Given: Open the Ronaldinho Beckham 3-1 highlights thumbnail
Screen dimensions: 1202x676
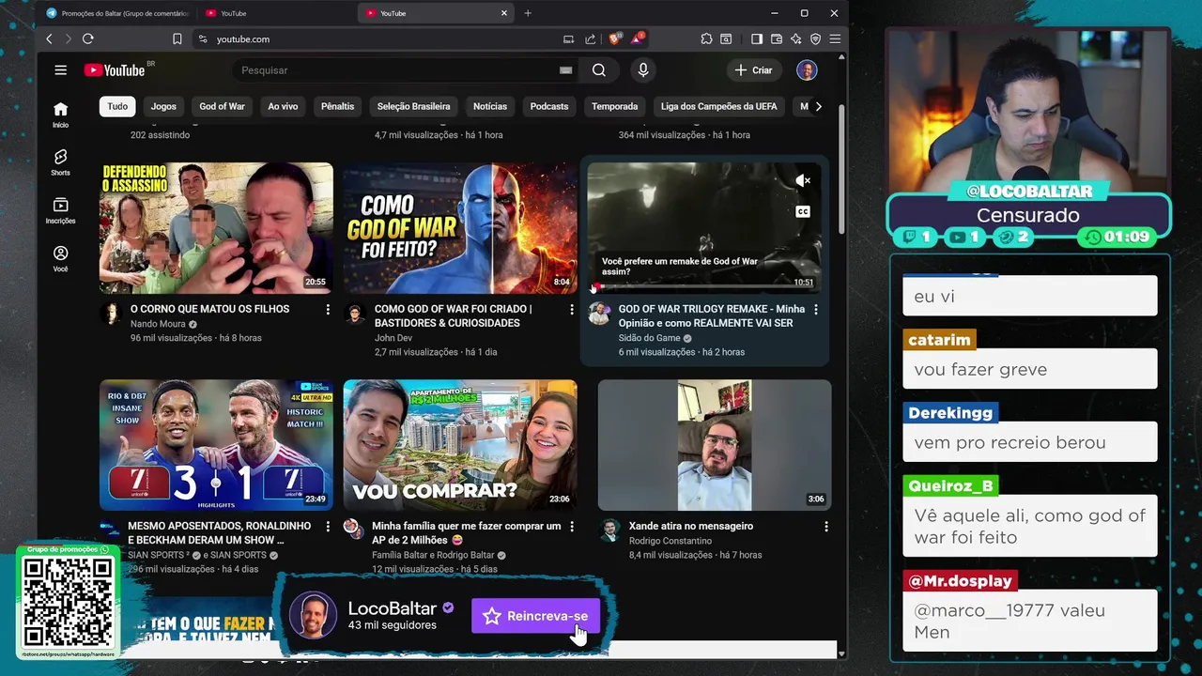Looking at the screenshot, I should coord(216,445).
